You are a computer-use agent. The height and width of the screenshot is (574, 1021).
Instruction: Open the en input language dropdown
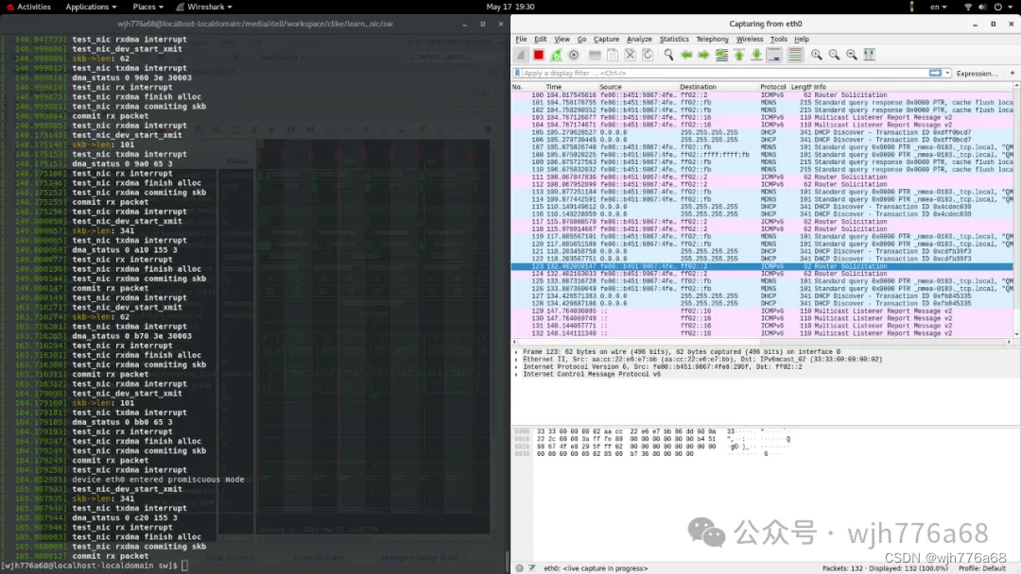point(939,7)
